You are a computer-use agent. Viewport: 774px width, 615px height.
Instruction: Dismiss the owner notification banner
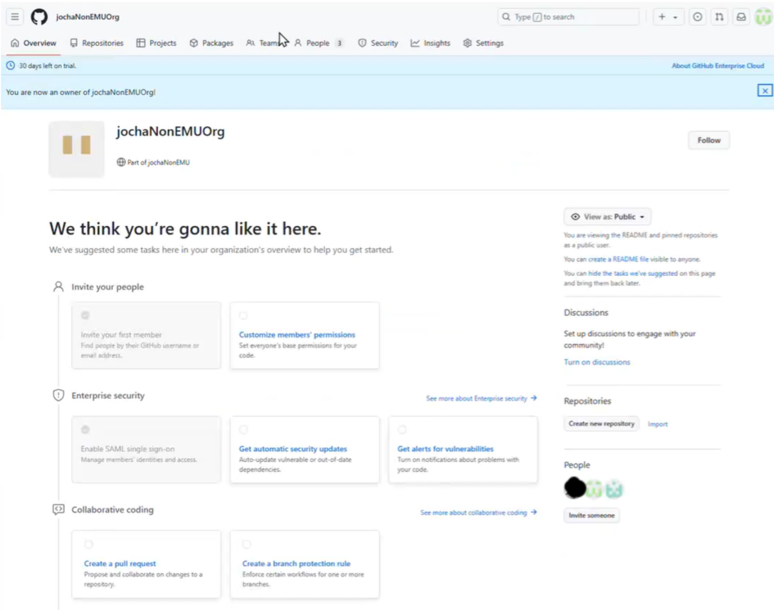click(x=765, y=91)
